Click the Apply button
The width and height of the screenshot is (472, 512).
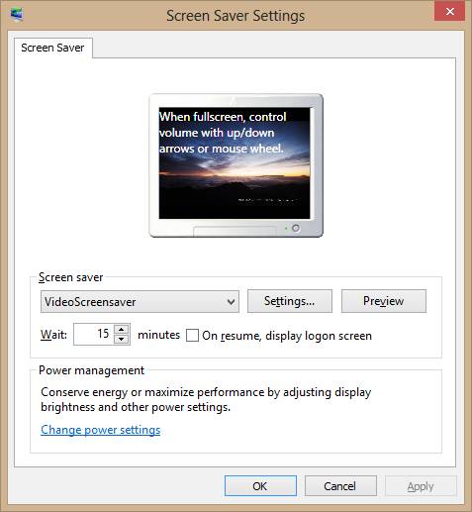point(421,486)
